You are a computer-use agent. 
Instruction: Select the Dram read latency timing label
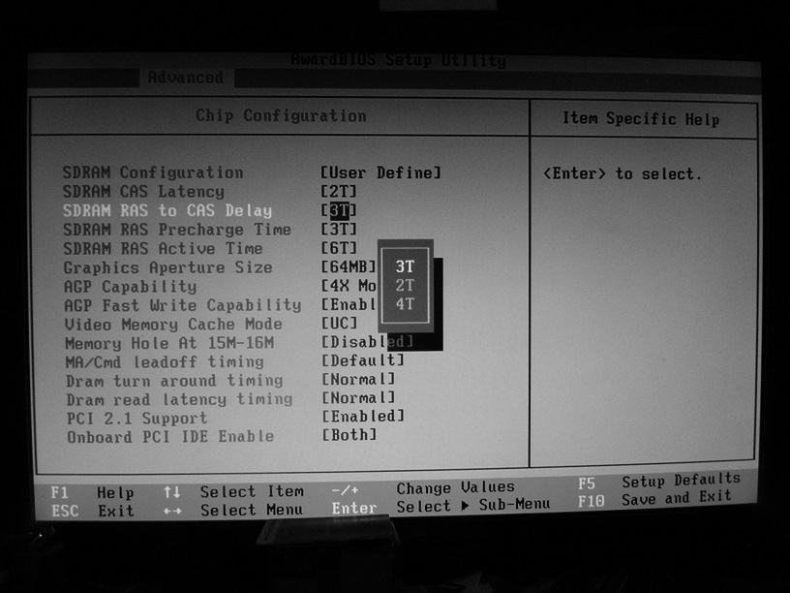click(x=179, y=400)
